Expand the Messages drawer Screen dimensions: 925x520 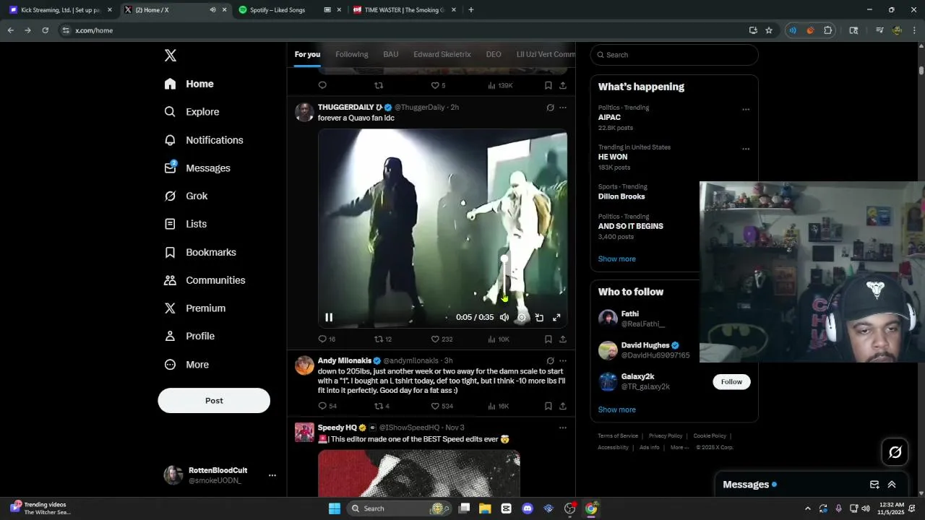(x=892, y=485)
